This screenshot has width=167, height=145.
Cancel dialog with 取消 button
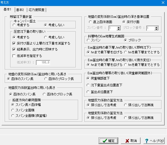(x=131, y=141)
